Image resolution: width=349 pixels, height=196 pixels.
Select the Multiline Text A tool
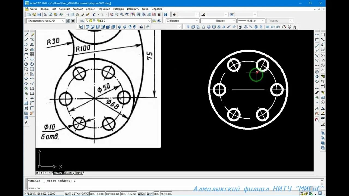(26, 122)
